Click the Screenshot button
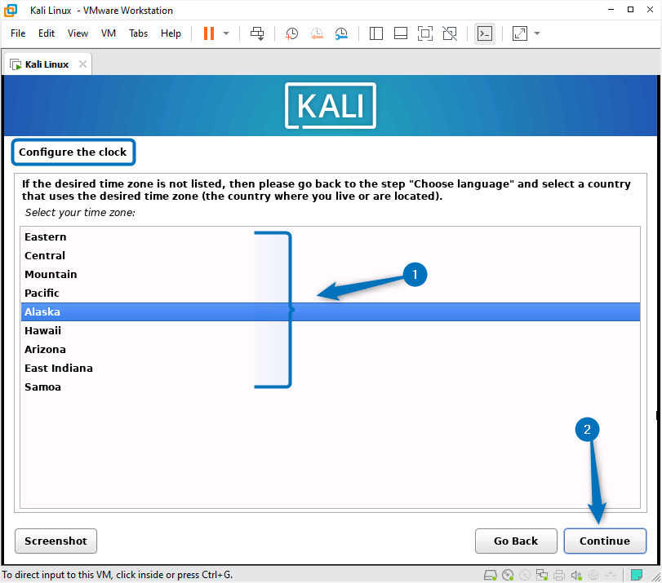The width and height of the screenshot is (662, 583). [x=56, y=541]
